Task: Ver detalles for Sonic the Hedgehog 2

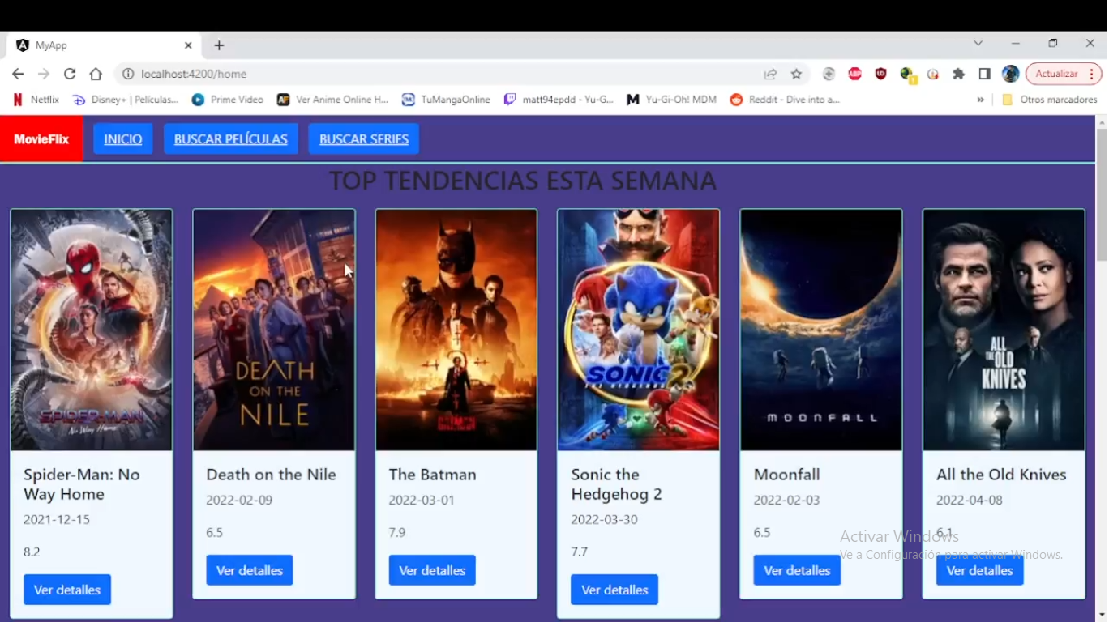Action: (x=614, y=590)
